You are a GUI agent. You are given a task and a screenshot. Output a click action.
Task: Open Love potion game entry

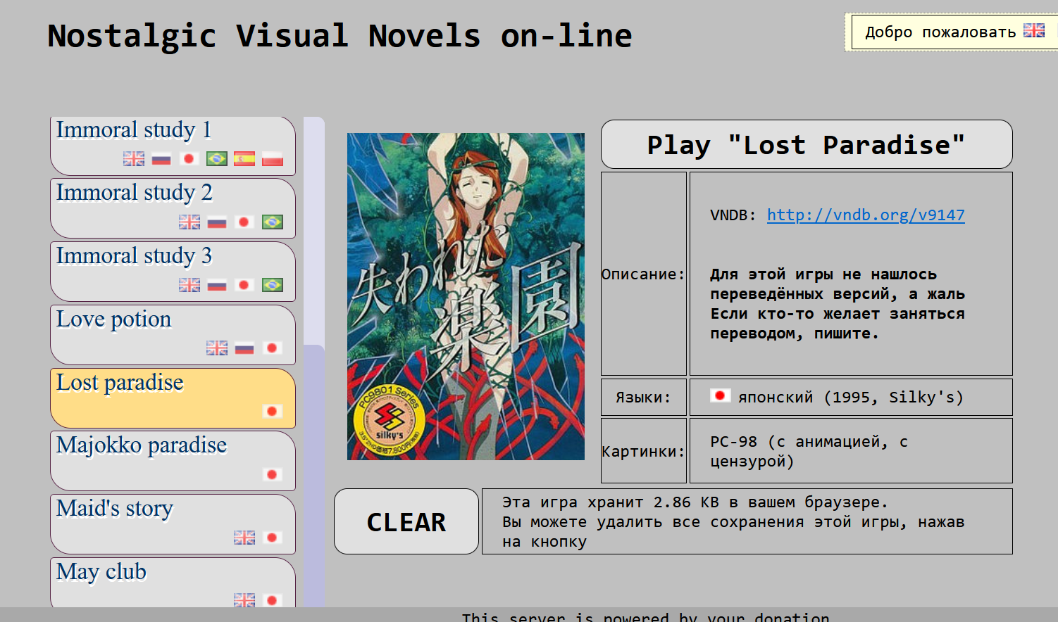[x=173, y=335]
